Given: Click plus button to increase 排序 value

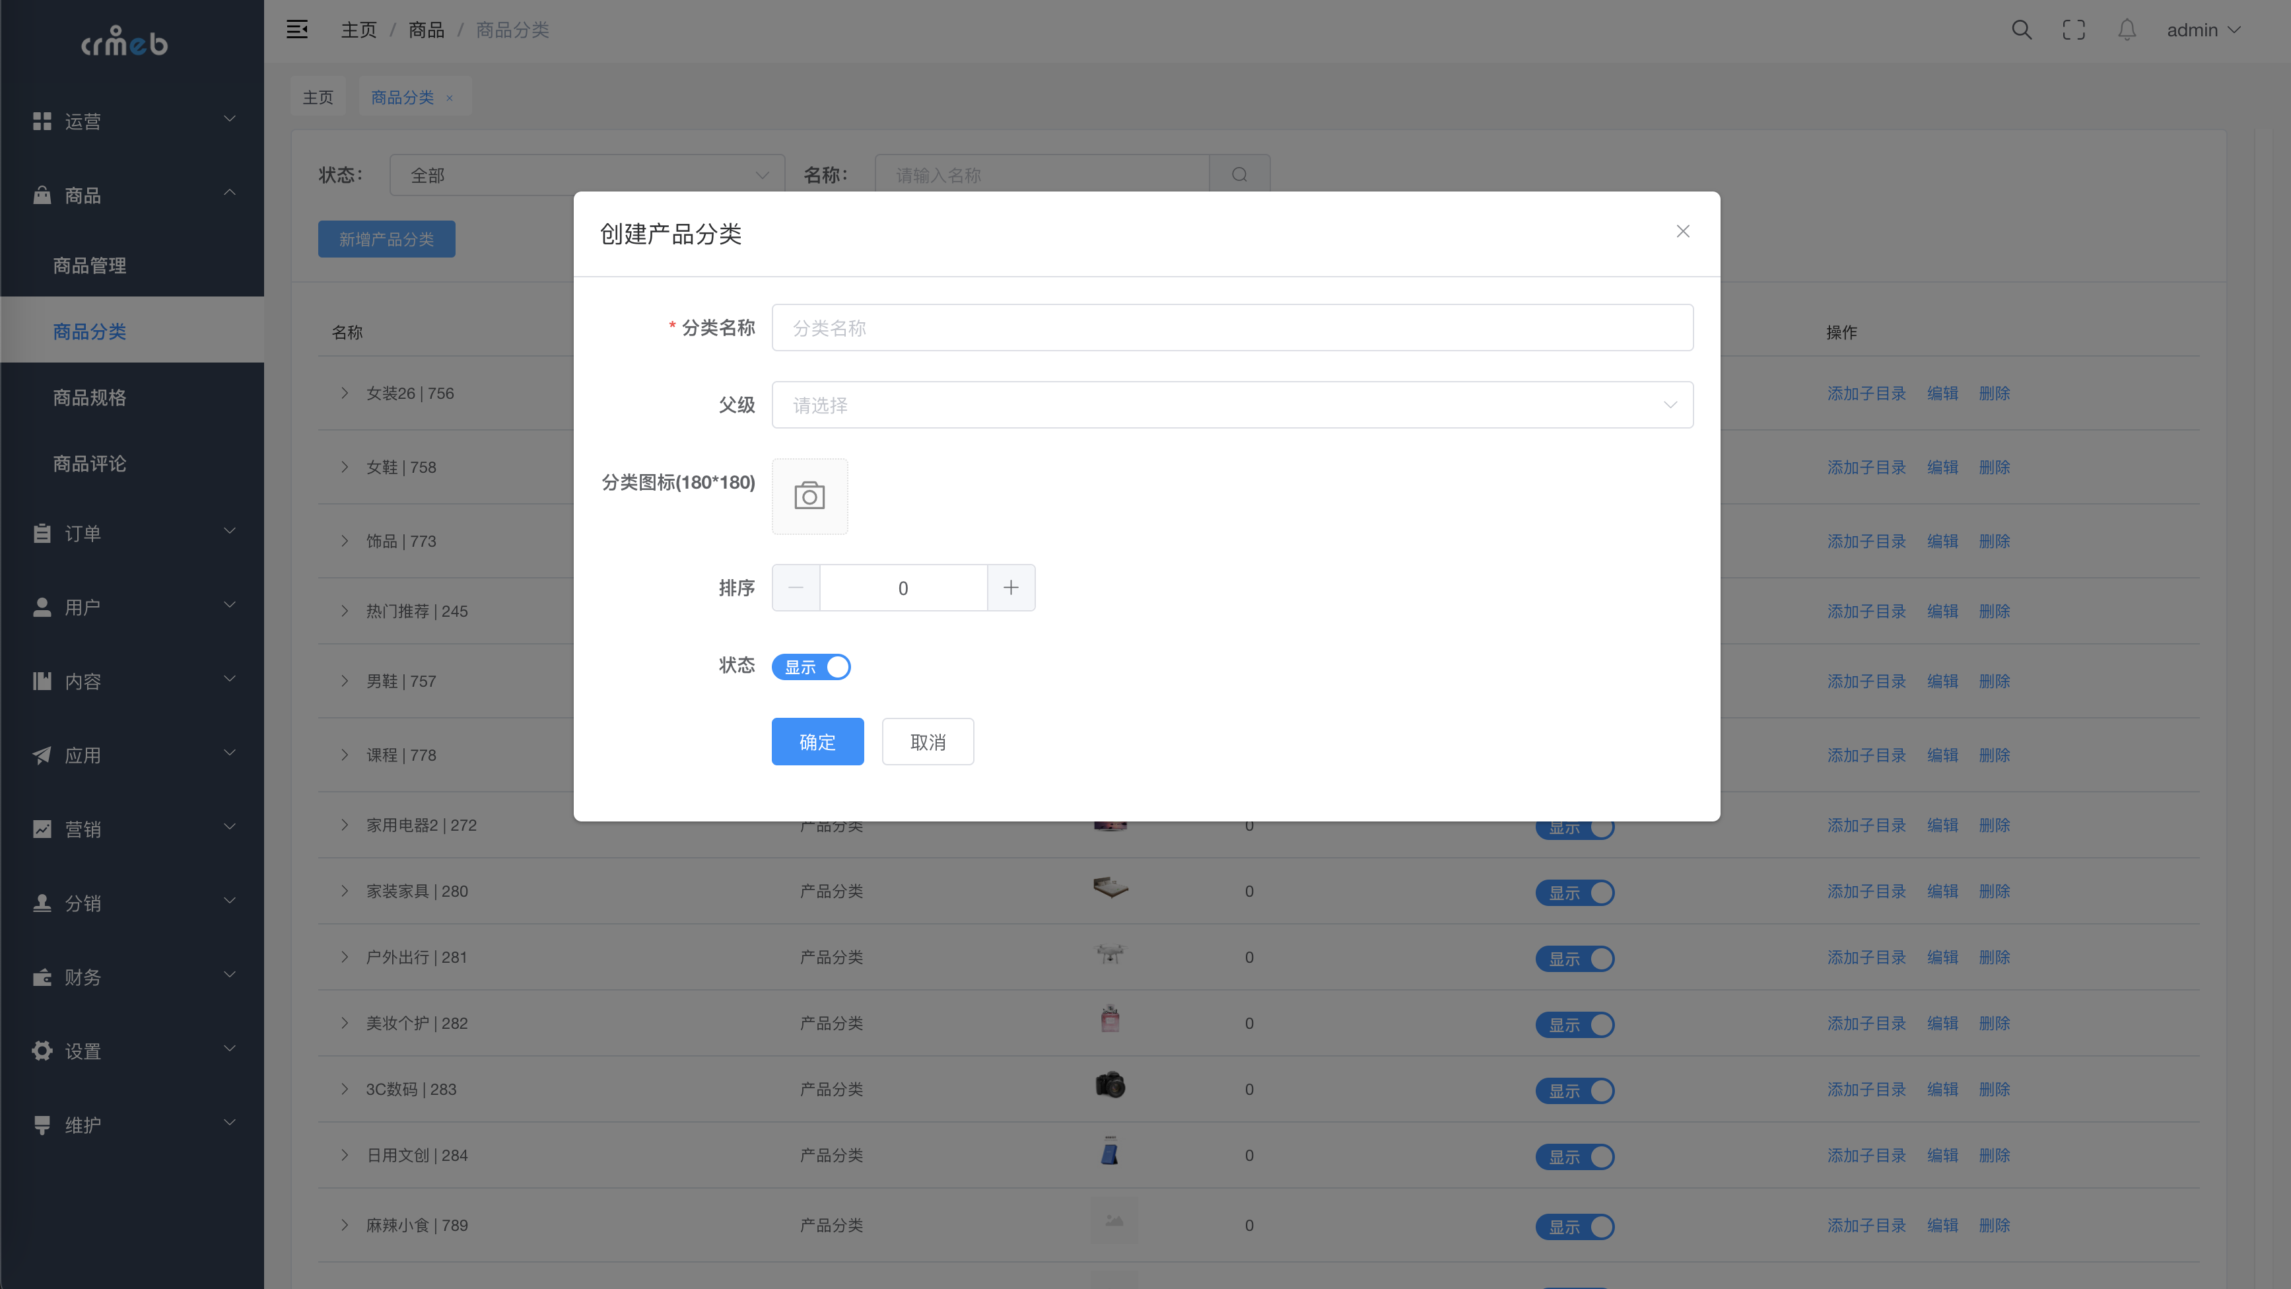Looking at the screenshot, I should (1011, 588).
